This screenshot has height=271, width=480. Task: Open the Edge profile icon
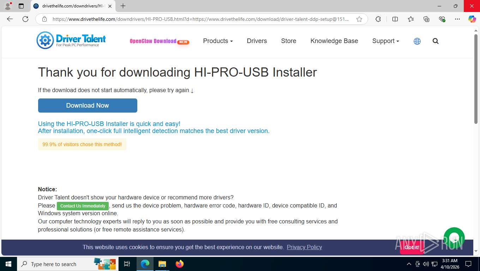coord(8,6)
